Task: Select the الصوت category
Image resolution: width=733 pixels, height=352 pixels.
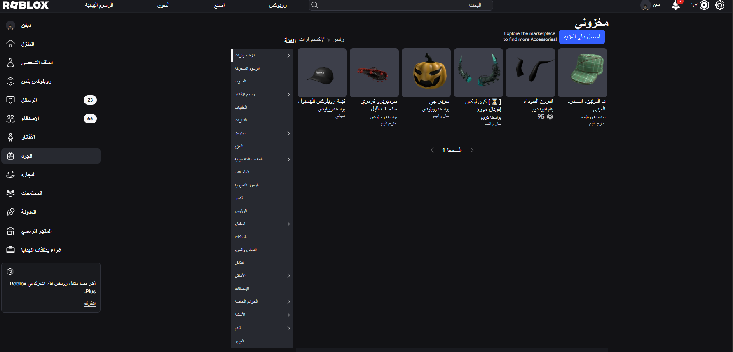Action: pyautogui.click(x=262, y=81)
